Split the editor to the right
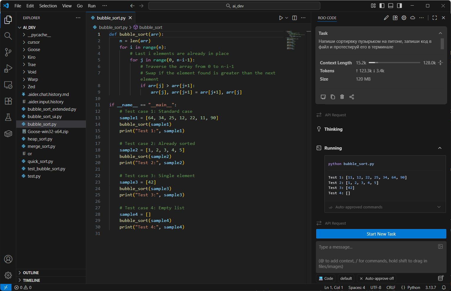This screenshot has height=291, width=451. pyautogui.click(x=294, y=18)
